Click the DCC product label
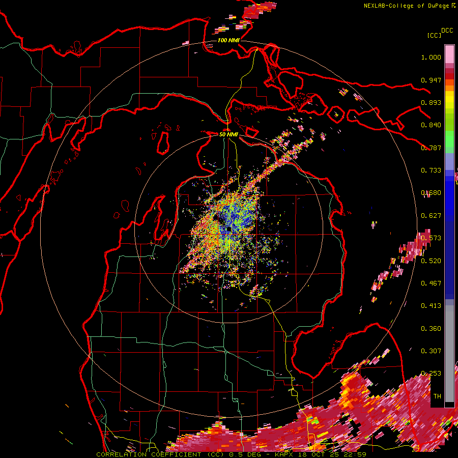This screenshot has width=458, height=458. tap(447, 31)
